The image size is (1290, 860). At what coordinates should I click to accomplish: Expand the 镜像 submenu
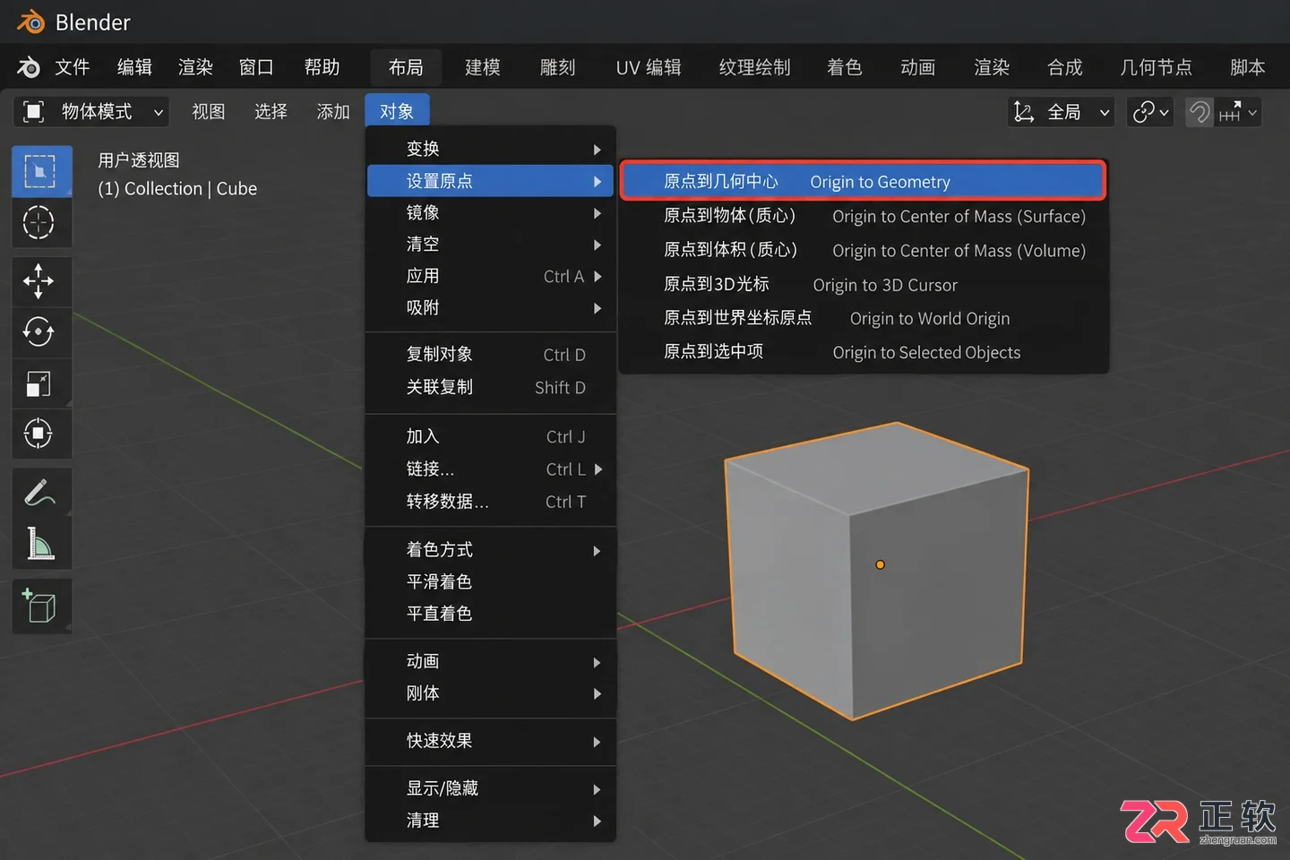tap(491, 212)
